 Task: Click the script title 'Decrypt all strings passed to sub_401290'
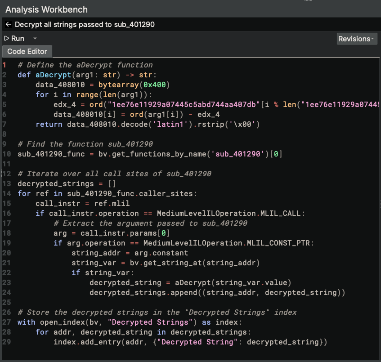click(85, 24)
